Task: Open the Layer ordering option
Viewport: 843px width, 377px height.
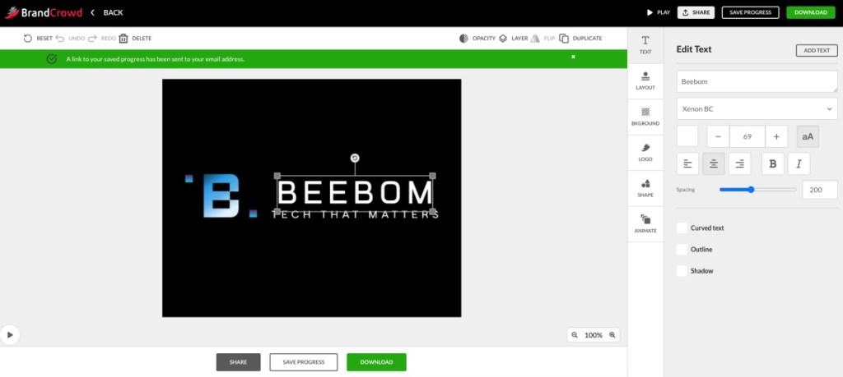Action: click(514, 39)
